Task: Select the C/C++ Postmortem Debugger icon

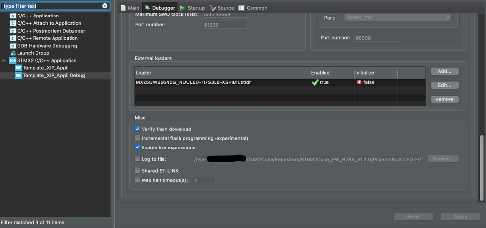Action: click(x=13, y=31)
